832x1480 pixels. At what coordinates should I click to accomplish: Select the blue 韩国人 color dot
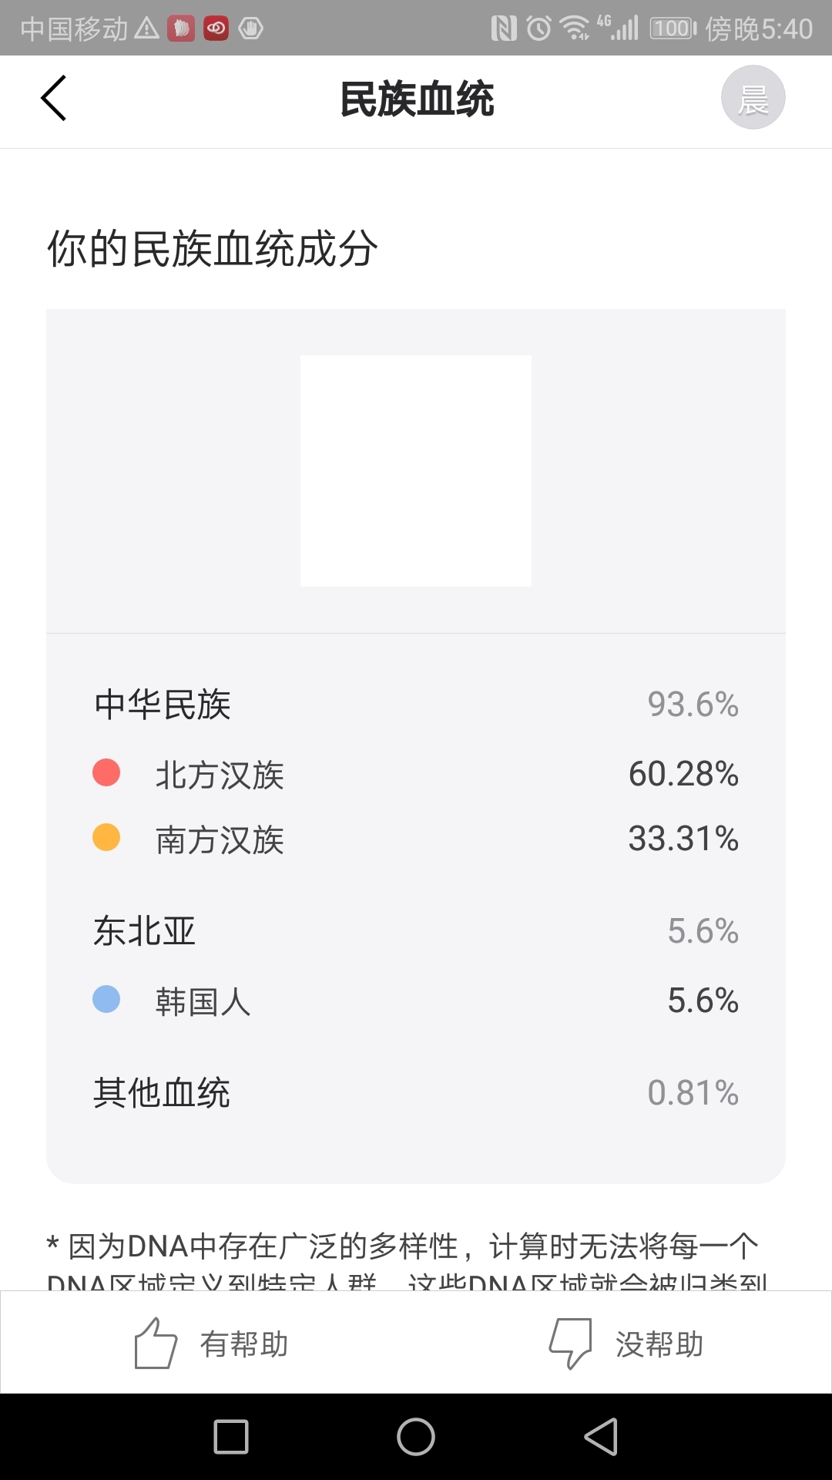[x=106, y=1000]
